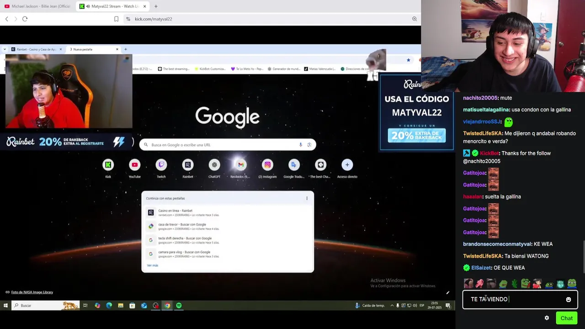Viewport: 585px width, 329px height.
Task: Open a new tab with the plus button
Action: pyautogui.click(x=156, y=6)
